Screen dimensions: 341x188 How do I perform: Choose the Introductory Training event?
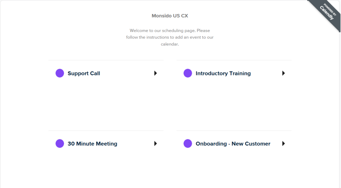[223, 73]
